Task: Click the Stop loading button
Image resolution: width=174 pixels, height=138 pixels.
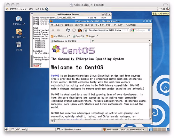Action: tap(74, 30)
